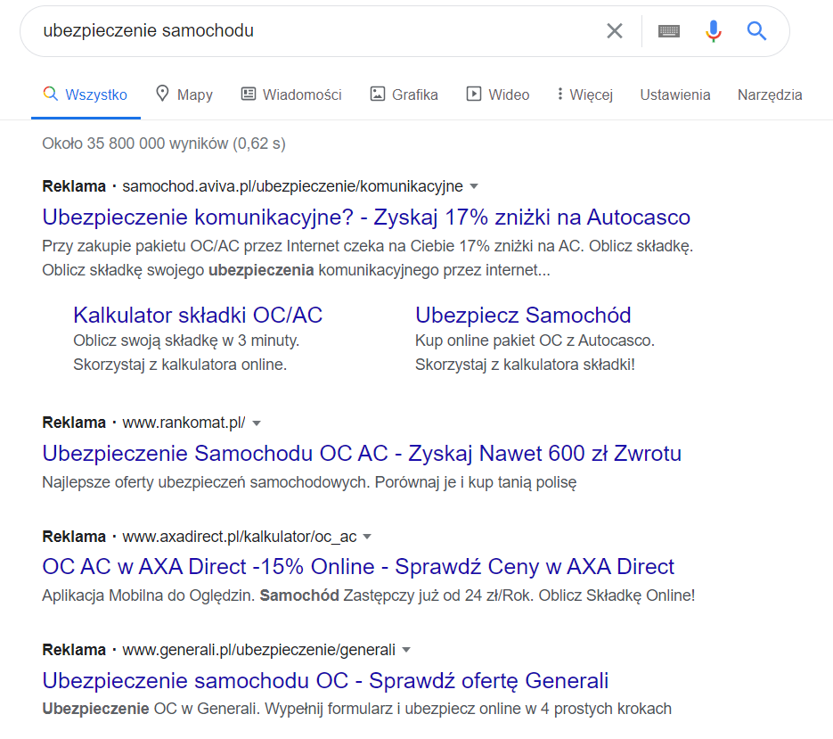Open the Kalkulator składki OC/AC sitelink
Viewport: 833px width, 739px height.
[198, 316]
